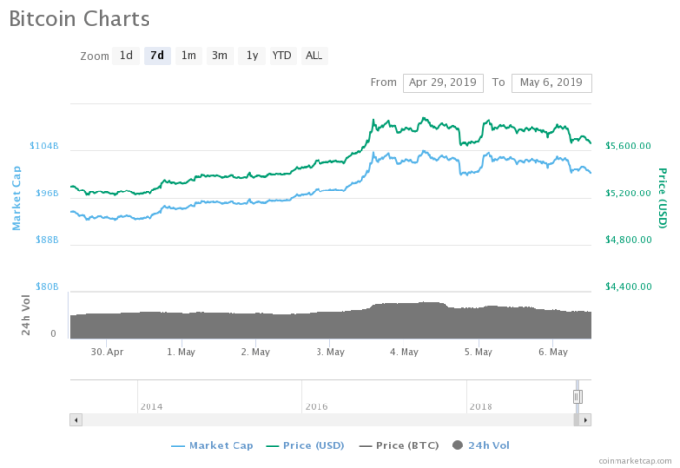Toggle 24h Vol series in legend
Image resolution: width=680 pixels, height=468 pixels.
(481, 446)
